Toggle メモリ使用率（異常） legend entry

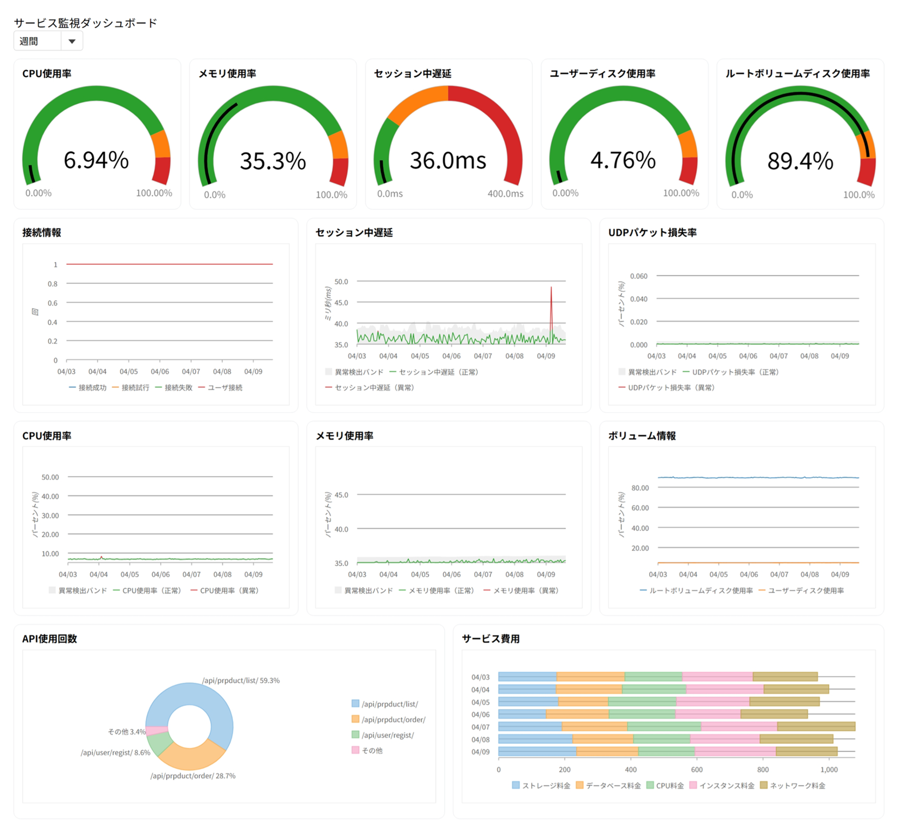tap(521, 590)
